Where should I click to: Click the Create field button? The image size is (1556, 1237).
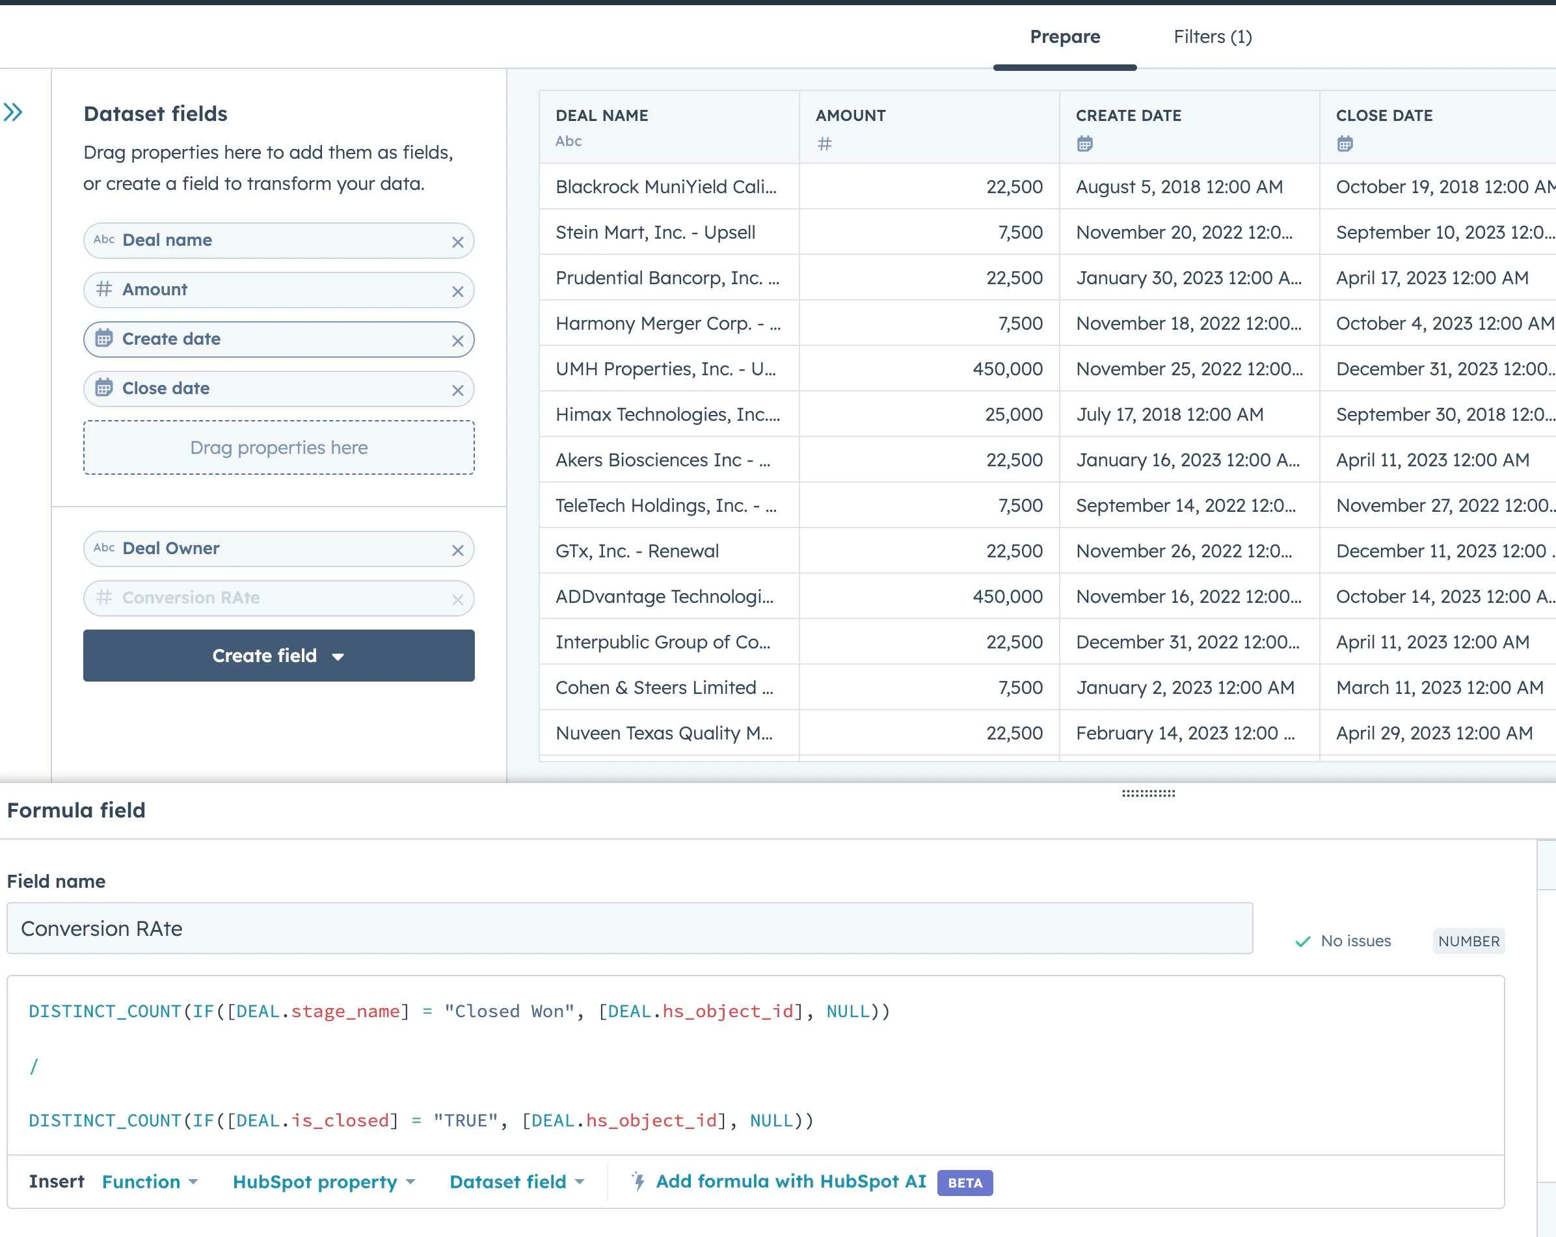point(279,655)
